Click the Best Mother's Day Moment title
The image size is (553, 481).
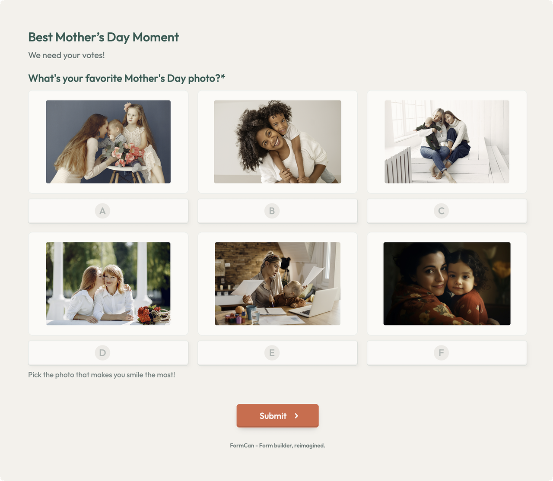(103, 37)
